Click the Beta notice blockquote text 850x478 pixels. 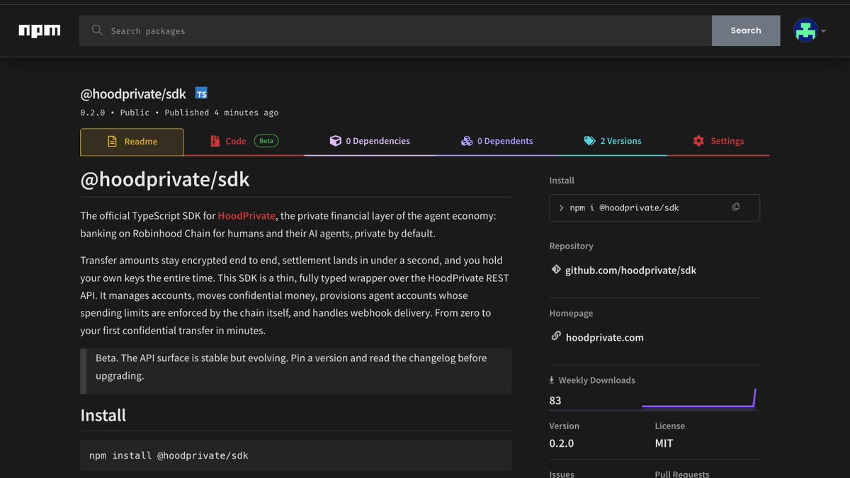[291, 367]
